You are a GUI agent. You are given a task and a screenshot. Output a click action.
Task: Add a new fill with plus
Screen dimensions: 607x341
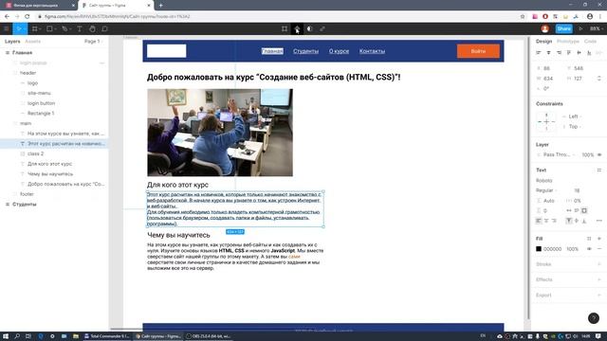click(x=598, y=239)
